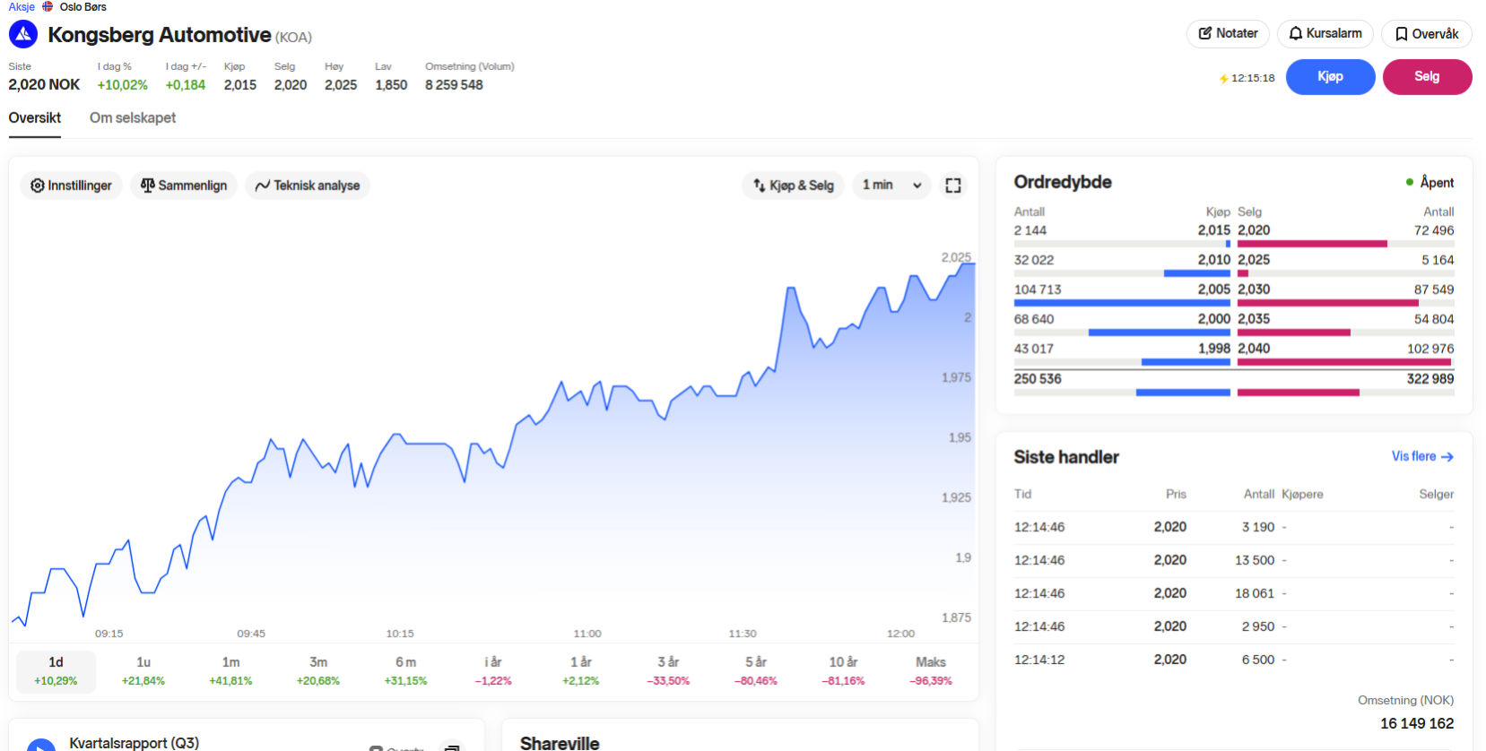Choose the Maks time range

tap(930, 670)
